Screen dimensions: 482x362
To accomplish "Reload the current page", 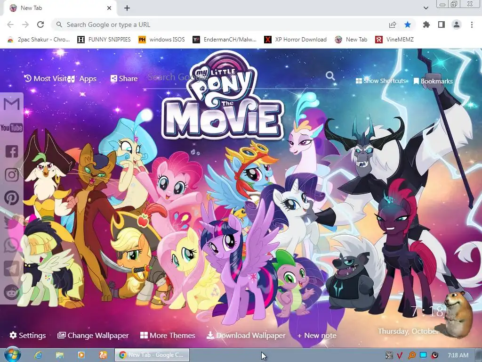I will pyautogui.click(x=40, y=25).
